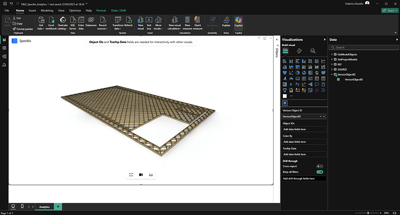Open the VersionObjectID field dropdown arrow
Image resolution: width=400 pixels, height=215 pixels.
(x=321, y=117)
